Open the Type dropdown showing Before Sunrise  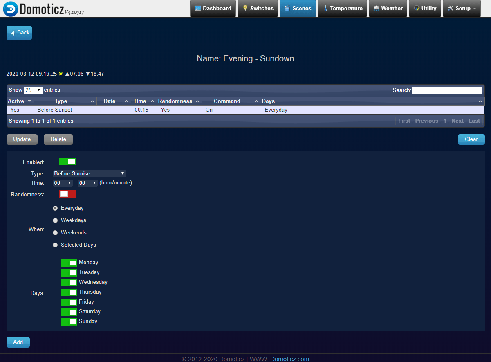[89, 173]
